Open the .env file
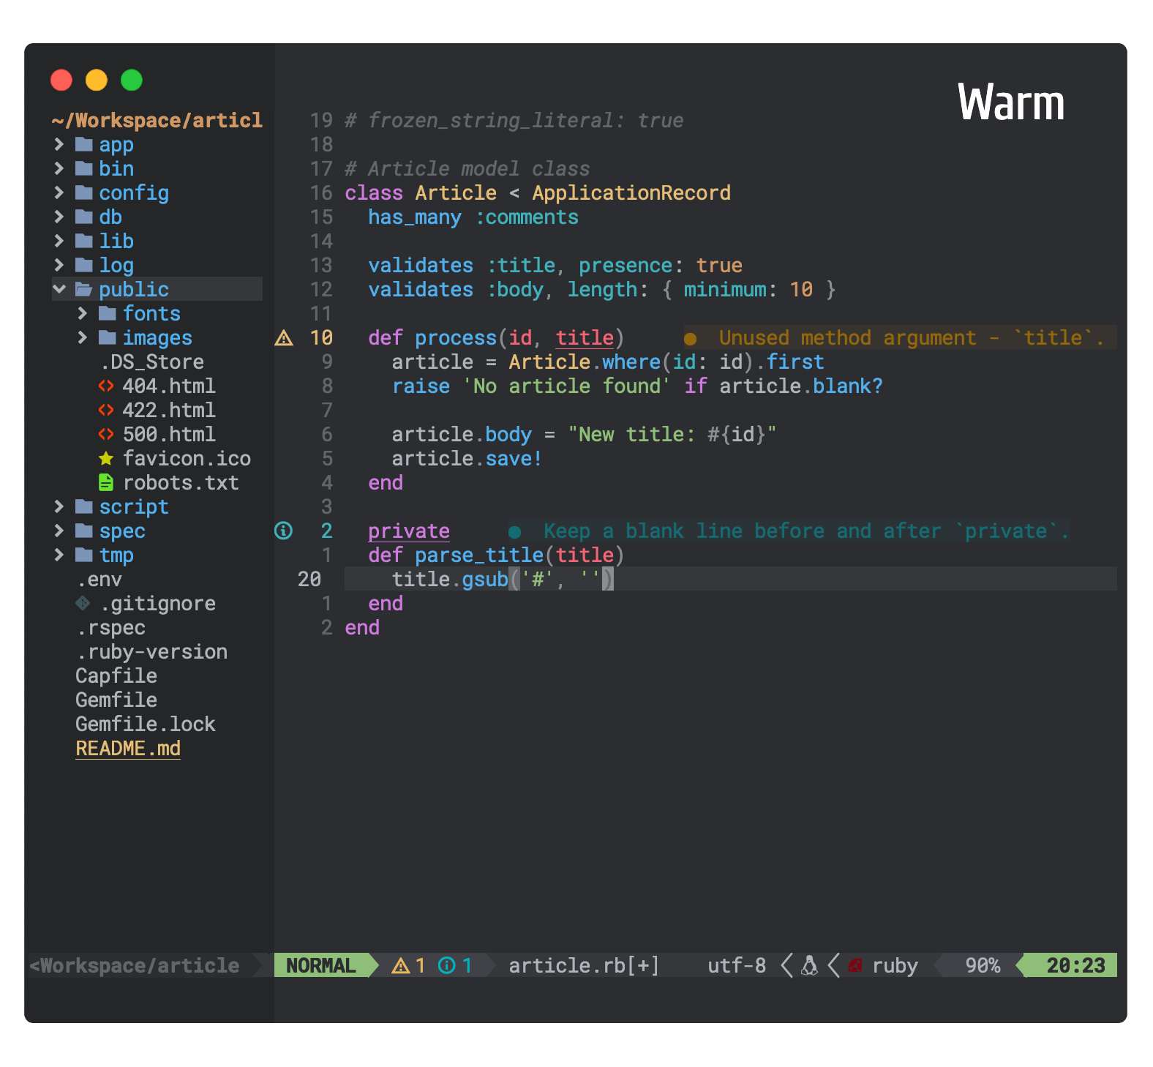Image resolution: width=1153 pixels, height=1067 pixels. (99, 579)
